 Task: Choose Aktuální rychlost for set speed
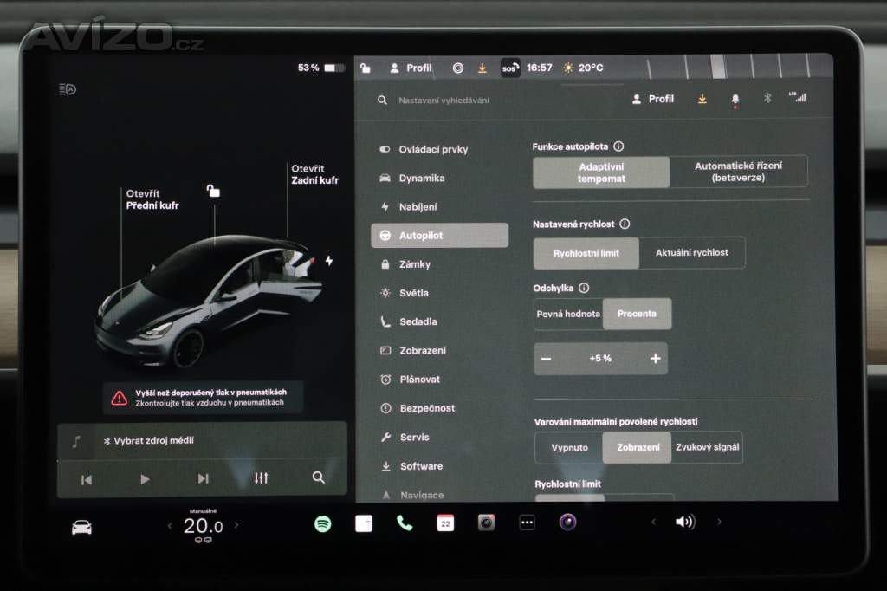tap(691, 253)
